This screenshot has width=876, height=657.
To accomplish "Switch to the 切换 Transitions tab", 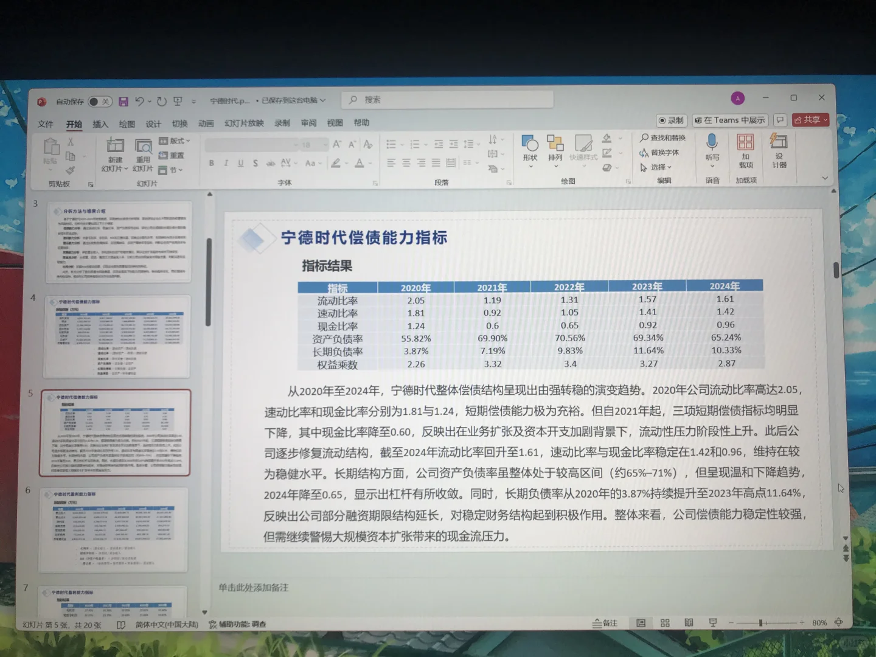I will 179,123.
